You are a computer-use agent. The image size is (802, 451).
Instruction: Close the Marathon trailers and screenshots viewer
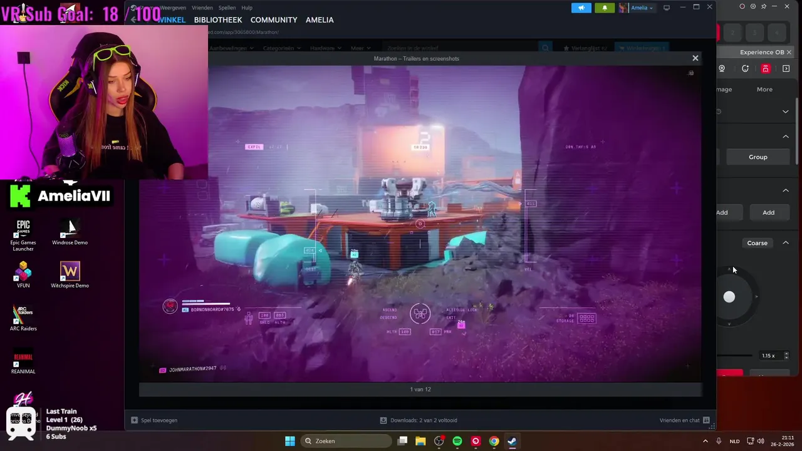[x=695, y=58]
